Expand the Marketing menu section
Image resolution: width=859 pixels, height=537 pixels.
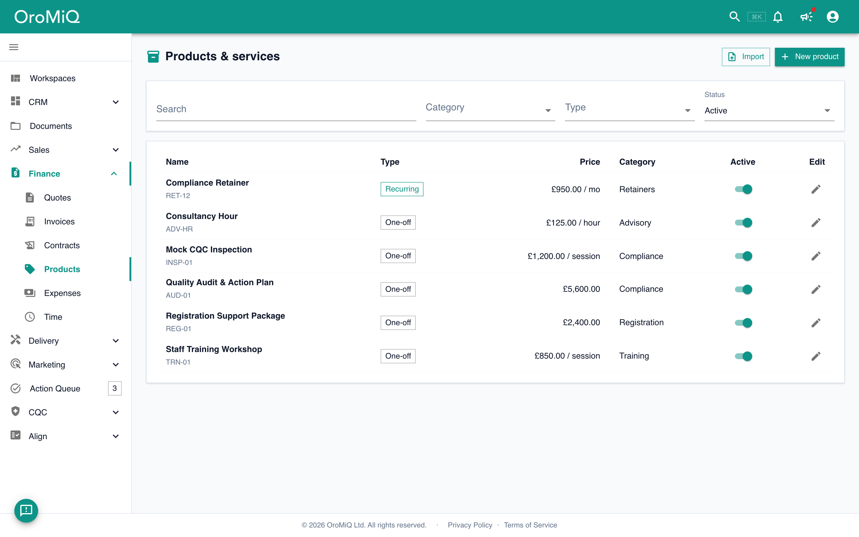coord(66,364)
